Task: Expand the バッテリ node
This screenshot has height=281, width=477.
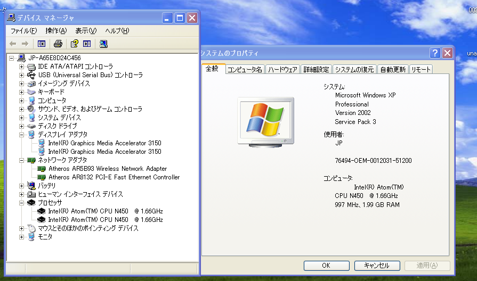Action: pyautogui.click(x=22, y=186)
